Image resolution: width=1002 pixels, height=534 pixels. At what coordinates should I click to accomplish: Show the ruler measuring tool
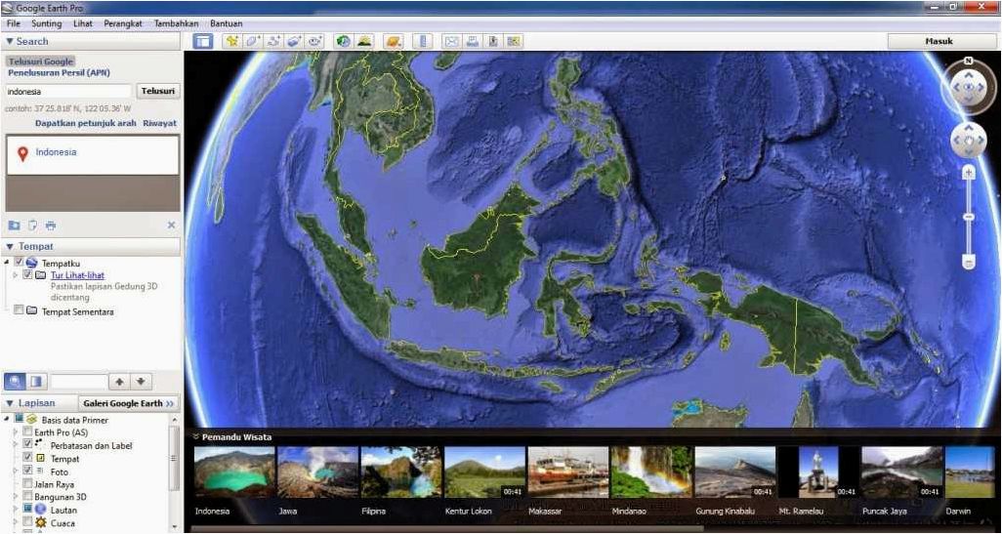[x=423, y=42]
